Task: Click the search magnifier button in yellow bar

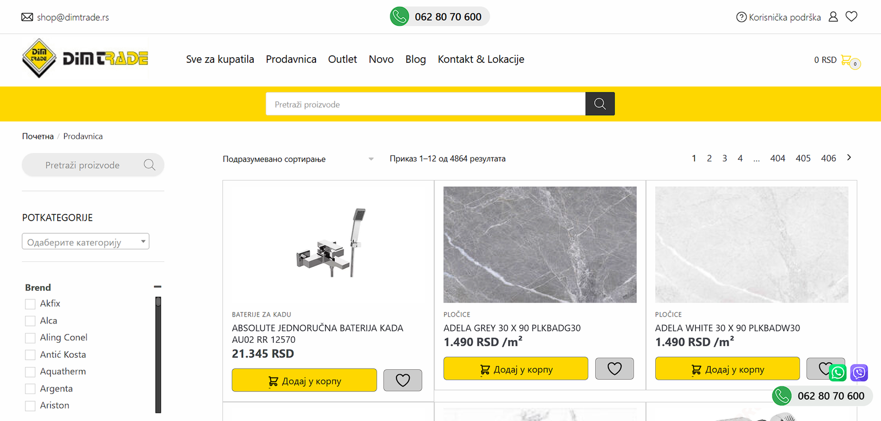Action: pos(600,104)
